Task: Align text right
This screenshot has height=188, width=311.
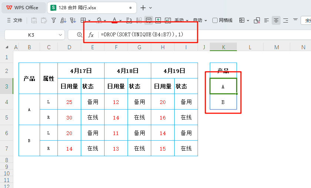Action: pyautogui.click(x=286, y=20)
